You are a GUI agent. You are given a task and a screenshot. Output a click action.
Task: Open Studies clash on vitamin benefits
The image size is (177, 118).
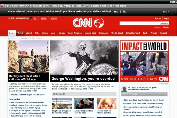point(104,112)
